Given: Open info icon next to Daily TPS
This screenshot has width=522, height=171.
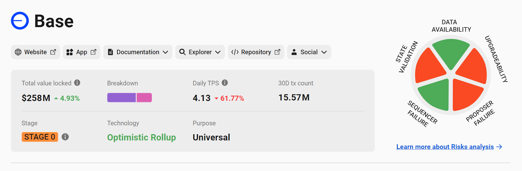Looking at the screenshot, I should pos(225,83).
